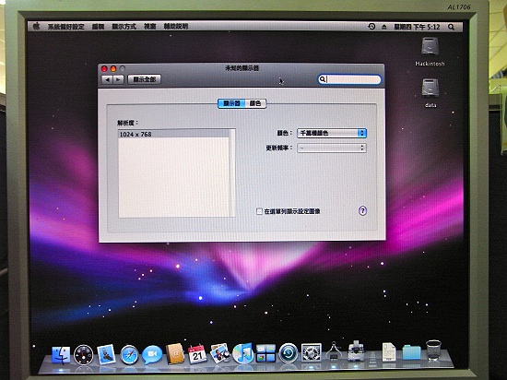Open the 系統偏好設定 menu

66,27
